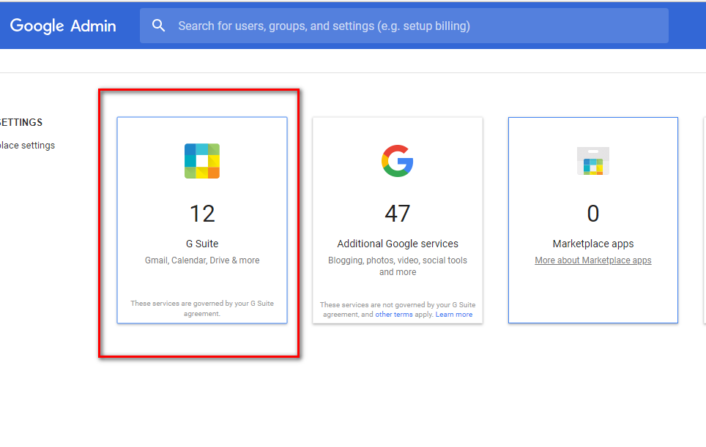Click the 0 Marketplace apps count
The image size is (706, 447).
click(593, 214)
